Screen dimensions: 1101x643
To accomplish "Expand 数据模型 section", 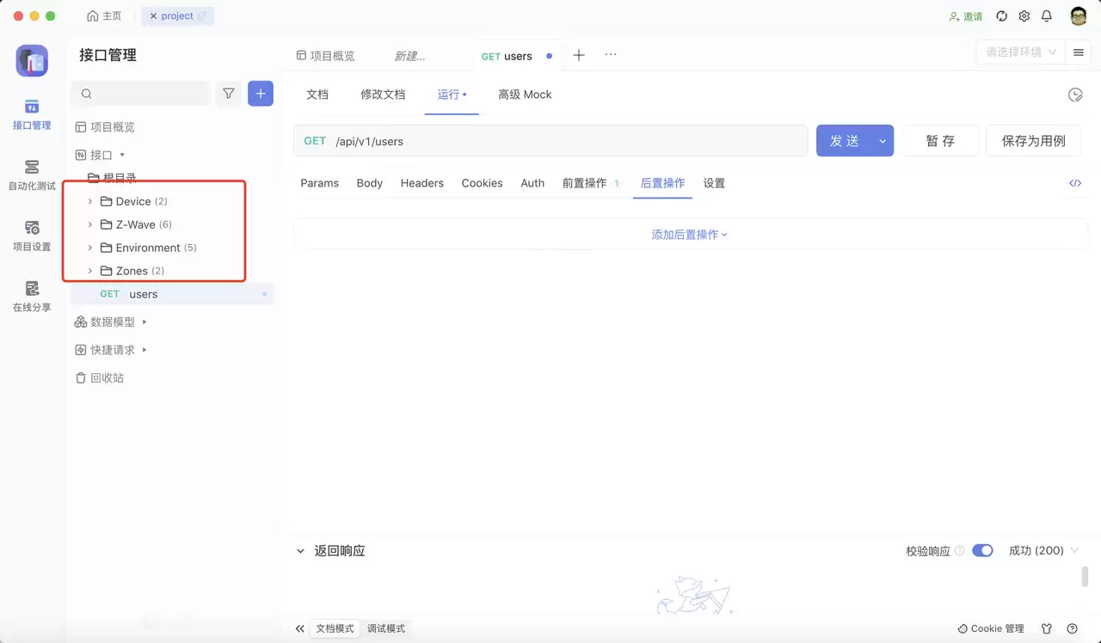I will pyautogui.click(x=145, y=321).
